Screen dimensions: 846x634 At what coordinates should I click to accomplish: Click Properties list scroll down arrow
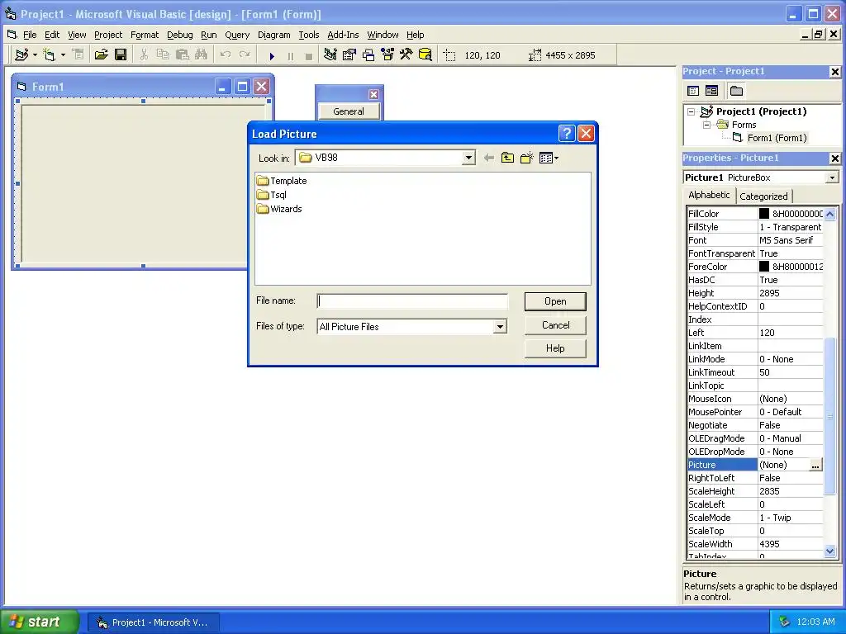click(x=829, y=551)
